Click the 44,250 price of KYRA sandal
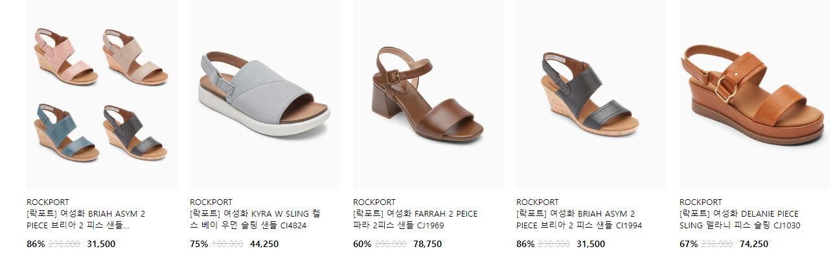This screenshot has width=833, height=260. point(264,244)
